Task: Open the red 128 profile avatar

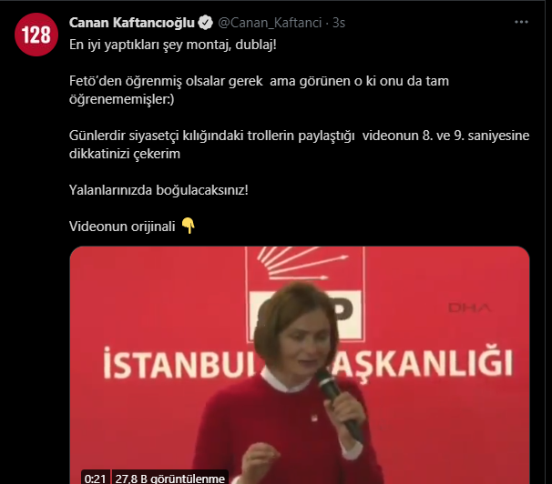Action: pyautogui.click(x=36, y=35)
